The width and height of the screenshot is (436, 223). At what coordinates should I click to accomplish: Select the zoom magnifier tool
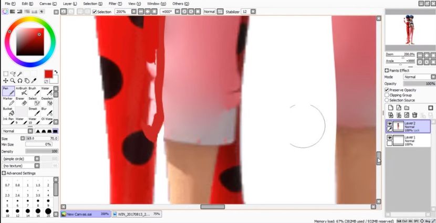[13, 81]
